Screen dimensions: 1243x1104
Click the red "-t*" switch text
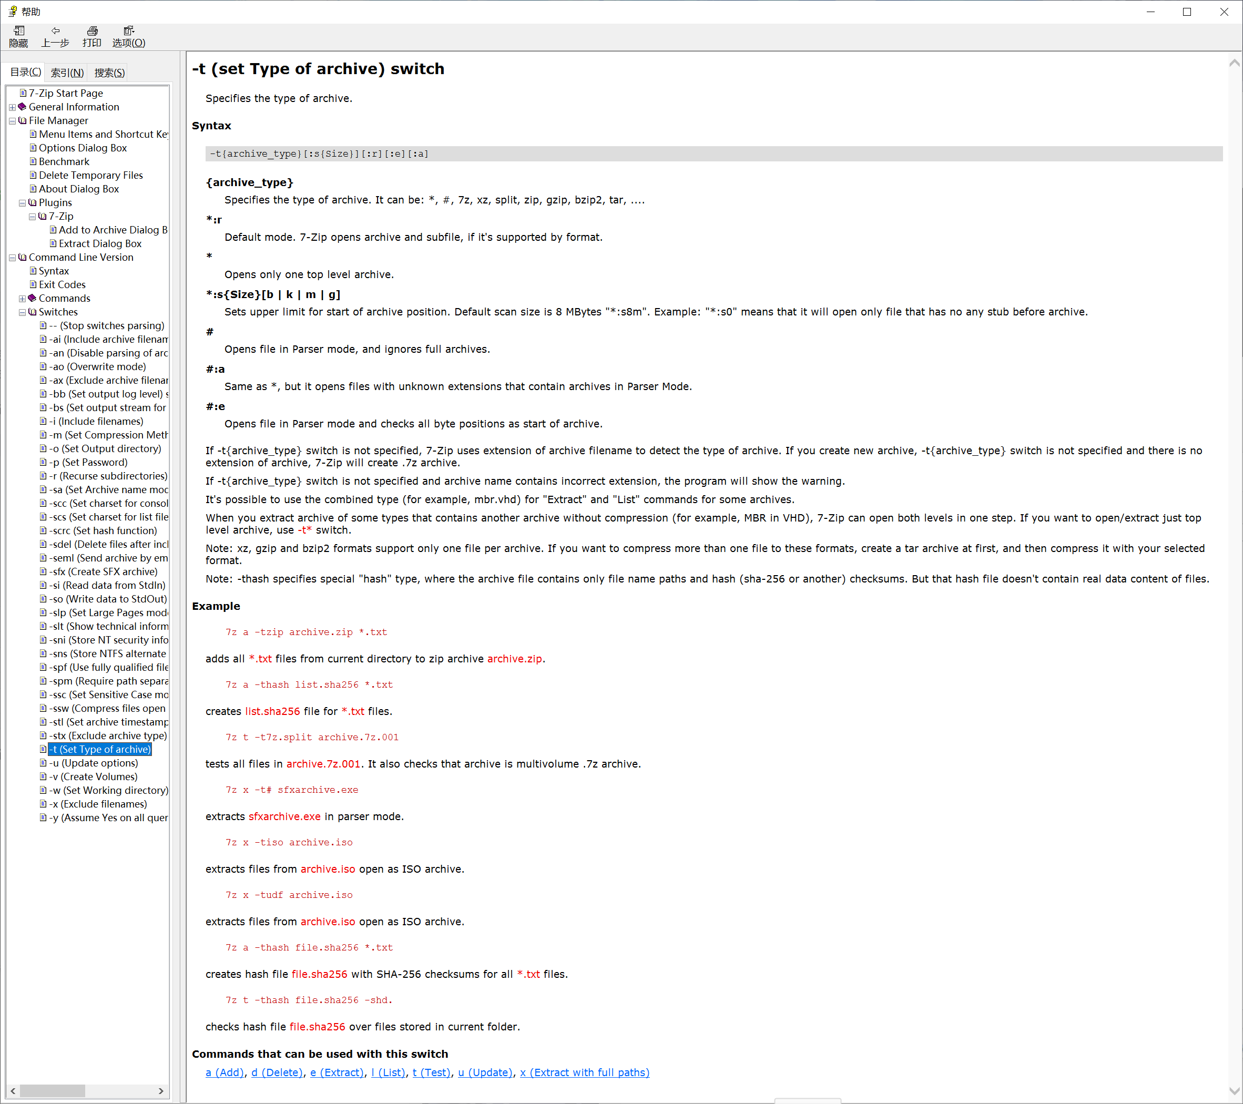pos(304,530)
